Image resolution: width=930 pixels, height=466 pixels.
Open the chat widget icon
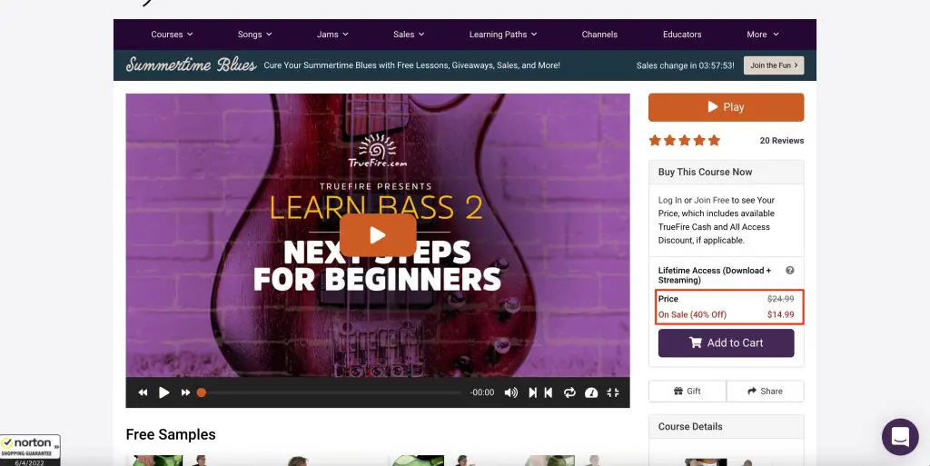tap(900, 437)
